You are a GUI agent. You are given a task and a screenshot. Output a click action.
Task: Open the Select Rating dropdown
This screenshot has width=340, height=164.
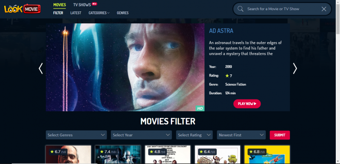pyautogui.click(x=194, y=135)
